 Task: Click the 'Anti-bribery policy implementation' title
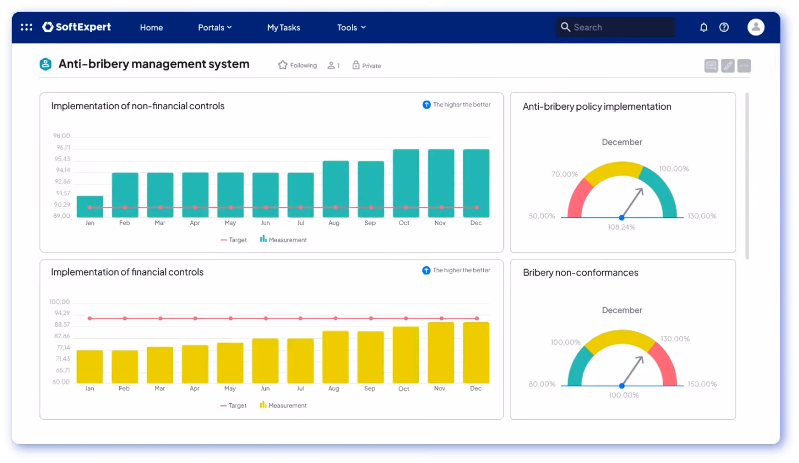pos(597,106)
